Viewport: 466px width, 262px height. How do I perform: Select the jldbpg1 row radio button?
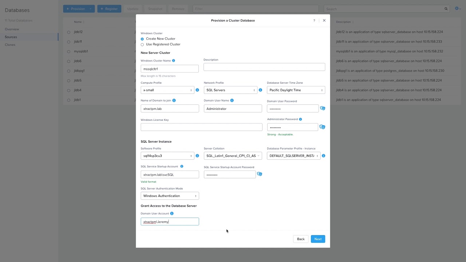68,71
